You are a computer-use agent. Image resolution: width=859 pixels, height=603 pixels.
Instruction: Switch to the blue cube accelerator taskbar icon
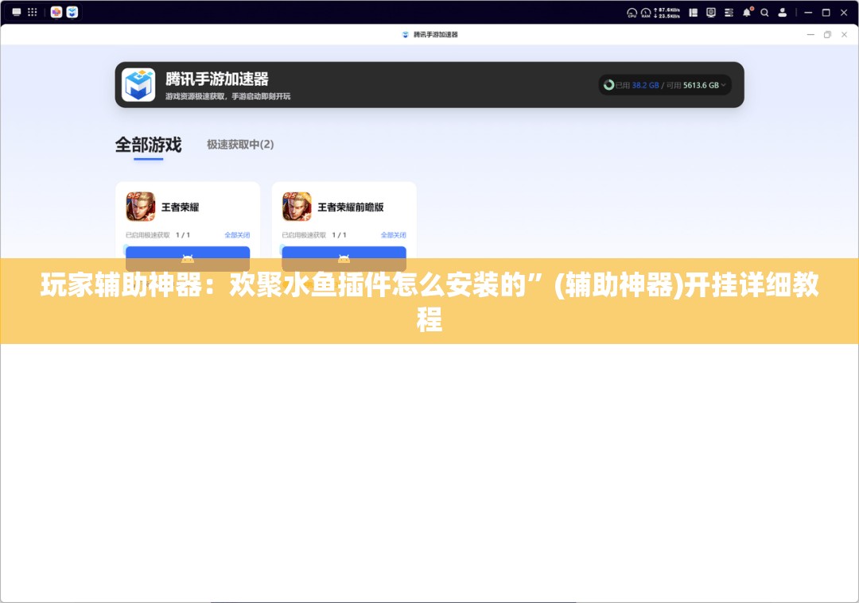coord(72,12)
